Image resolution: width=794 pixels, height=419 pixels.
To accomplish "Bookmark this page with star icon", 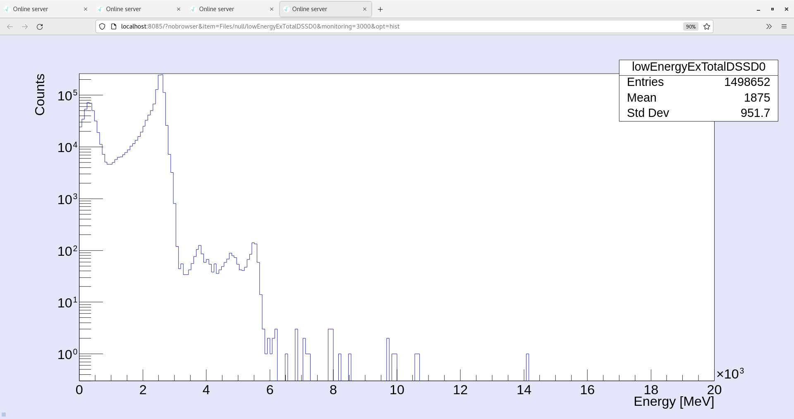I will (707, 26).
